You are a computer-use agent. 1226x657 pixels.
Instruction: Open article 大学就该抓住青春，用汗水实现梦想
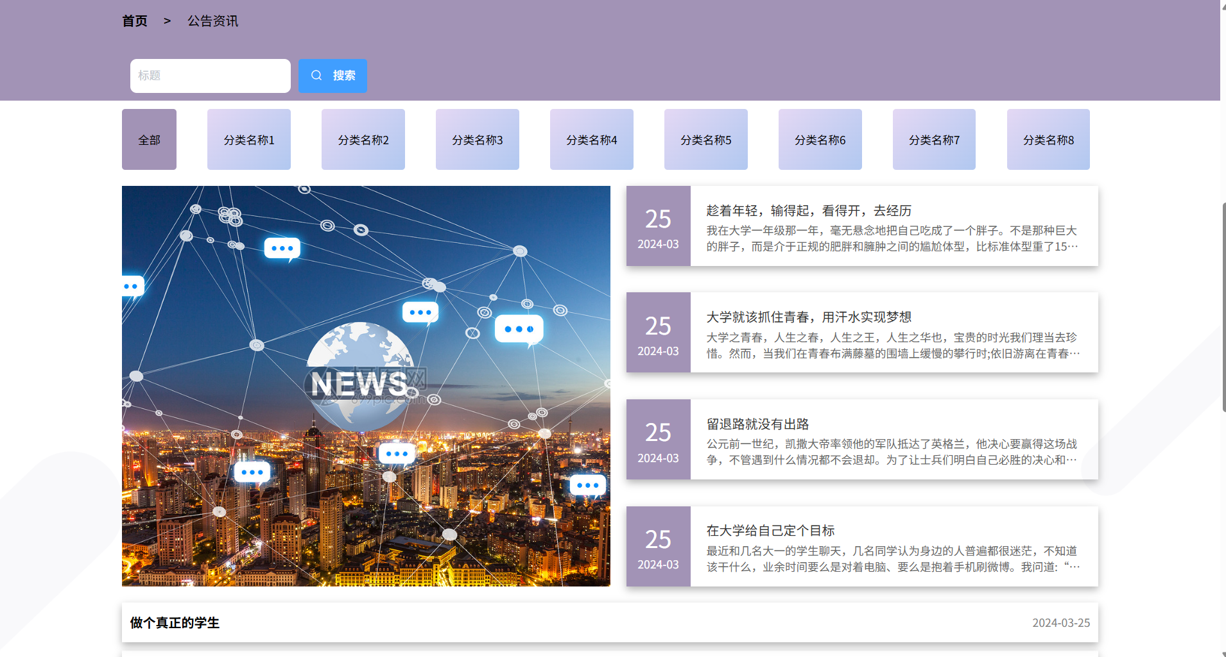point(809,317)
